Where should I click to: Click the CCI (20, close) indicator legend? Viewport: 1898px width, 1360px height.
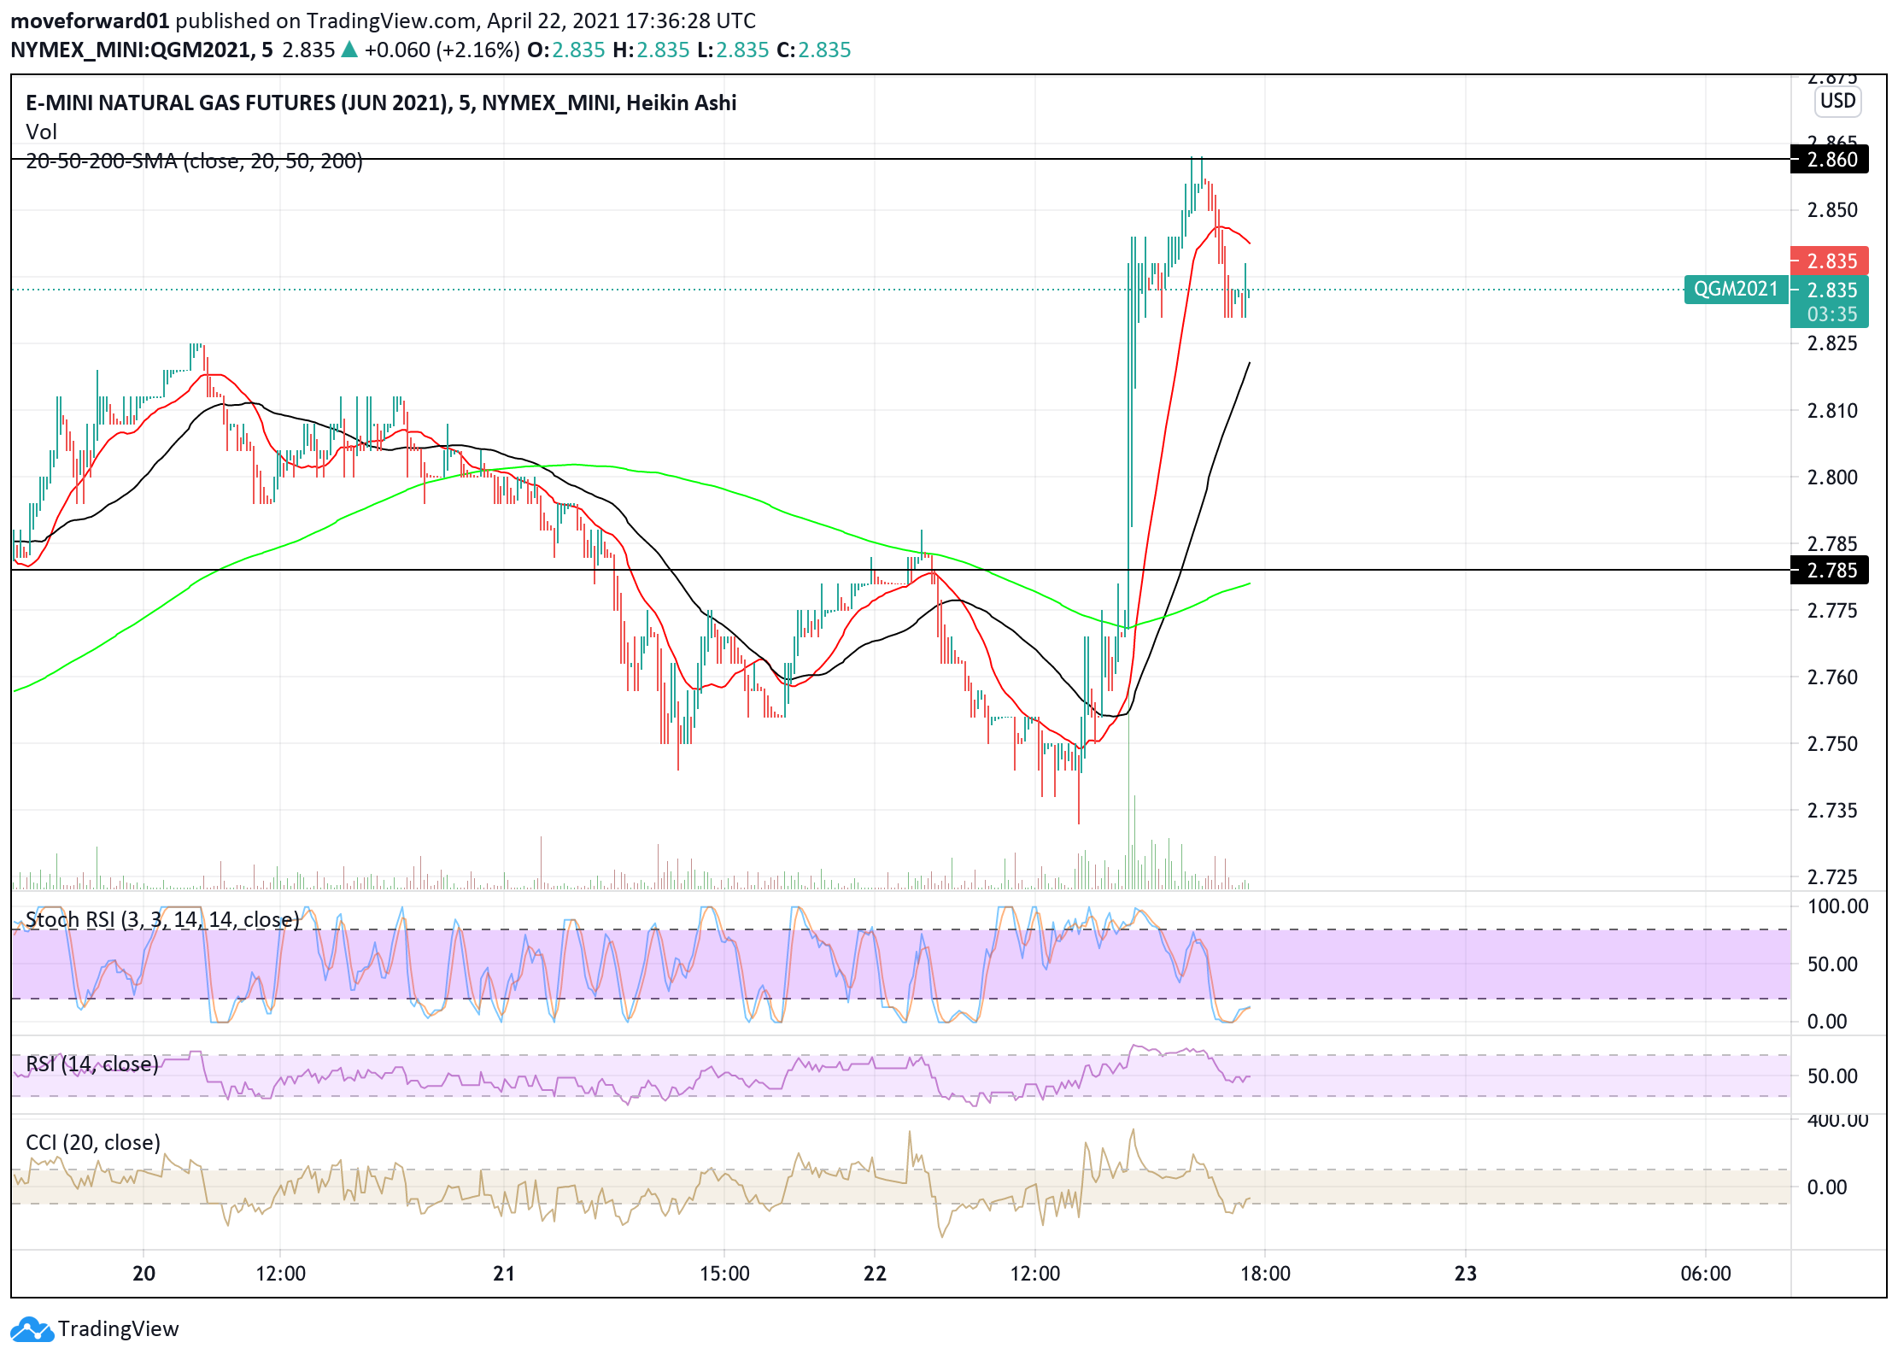point(93,1143)
